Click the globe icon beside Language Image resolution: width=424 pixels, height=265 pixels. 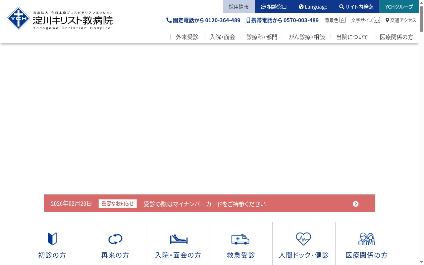(x=301, y=7)
